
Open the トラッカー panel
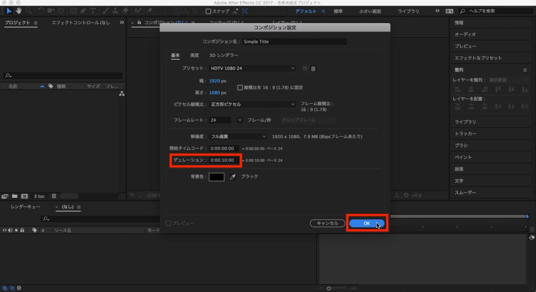pos(465,133)
